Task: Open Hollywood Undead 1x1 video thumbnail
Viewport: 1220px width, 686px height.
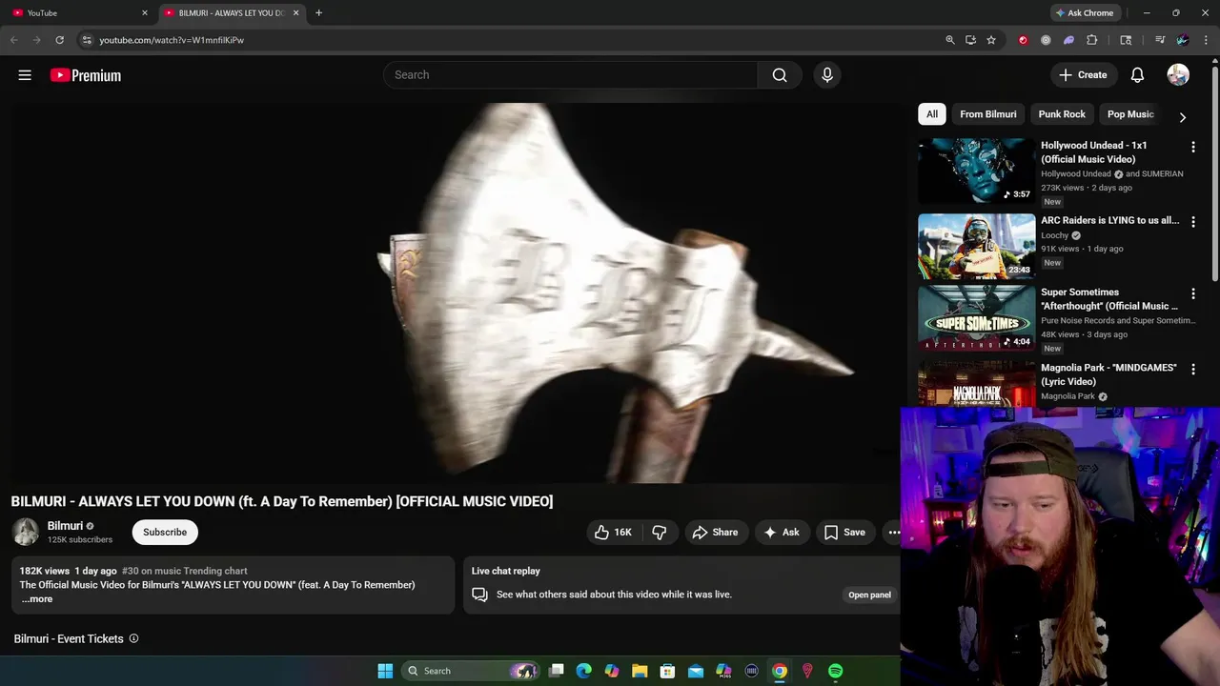Action: pos(976,171)
